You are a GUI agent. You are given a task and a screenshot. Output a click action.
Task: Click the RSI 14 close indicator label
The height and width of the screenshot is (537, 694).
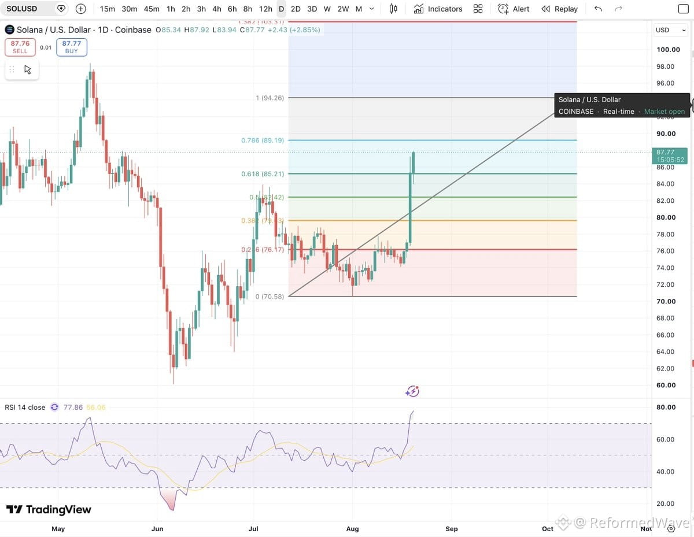click(25, 407)
